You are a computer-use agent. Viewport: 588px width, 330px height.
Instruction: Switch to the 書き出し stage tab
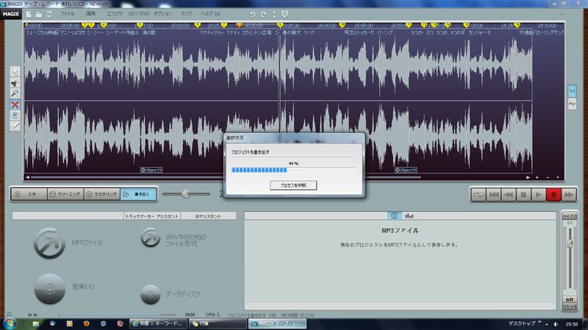click(x=138, y=194)
